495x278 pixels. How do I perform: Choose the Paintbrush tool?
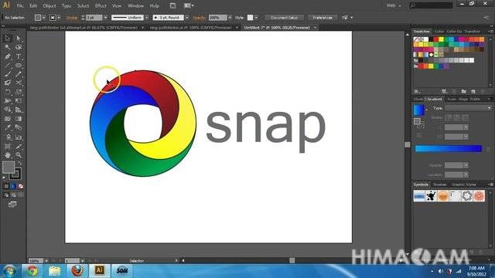pos(8,74)
